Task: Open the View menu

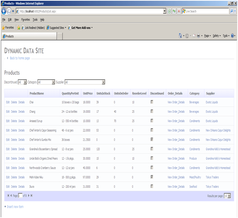Action: [16, 20]
